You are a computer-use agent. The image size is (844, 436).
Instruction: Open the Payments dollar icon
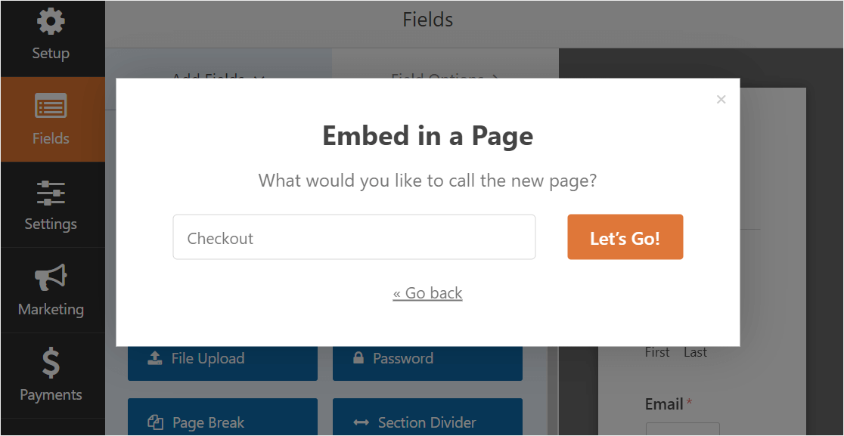(51, 363)
